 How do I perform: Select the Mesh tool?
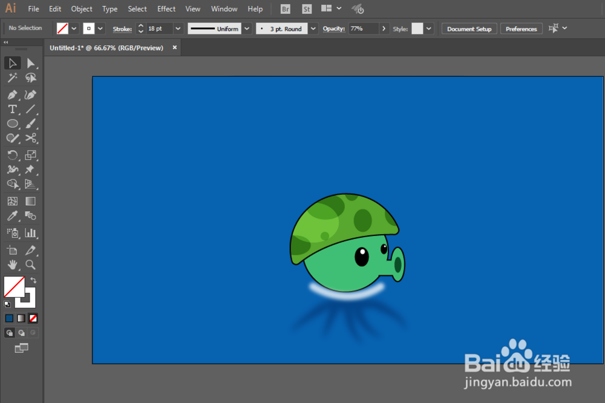(12, 201)
